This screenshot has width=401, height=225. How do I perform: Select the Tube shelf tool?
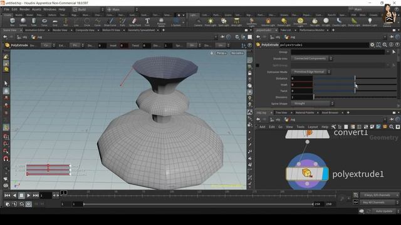click(x=34, y=22)
